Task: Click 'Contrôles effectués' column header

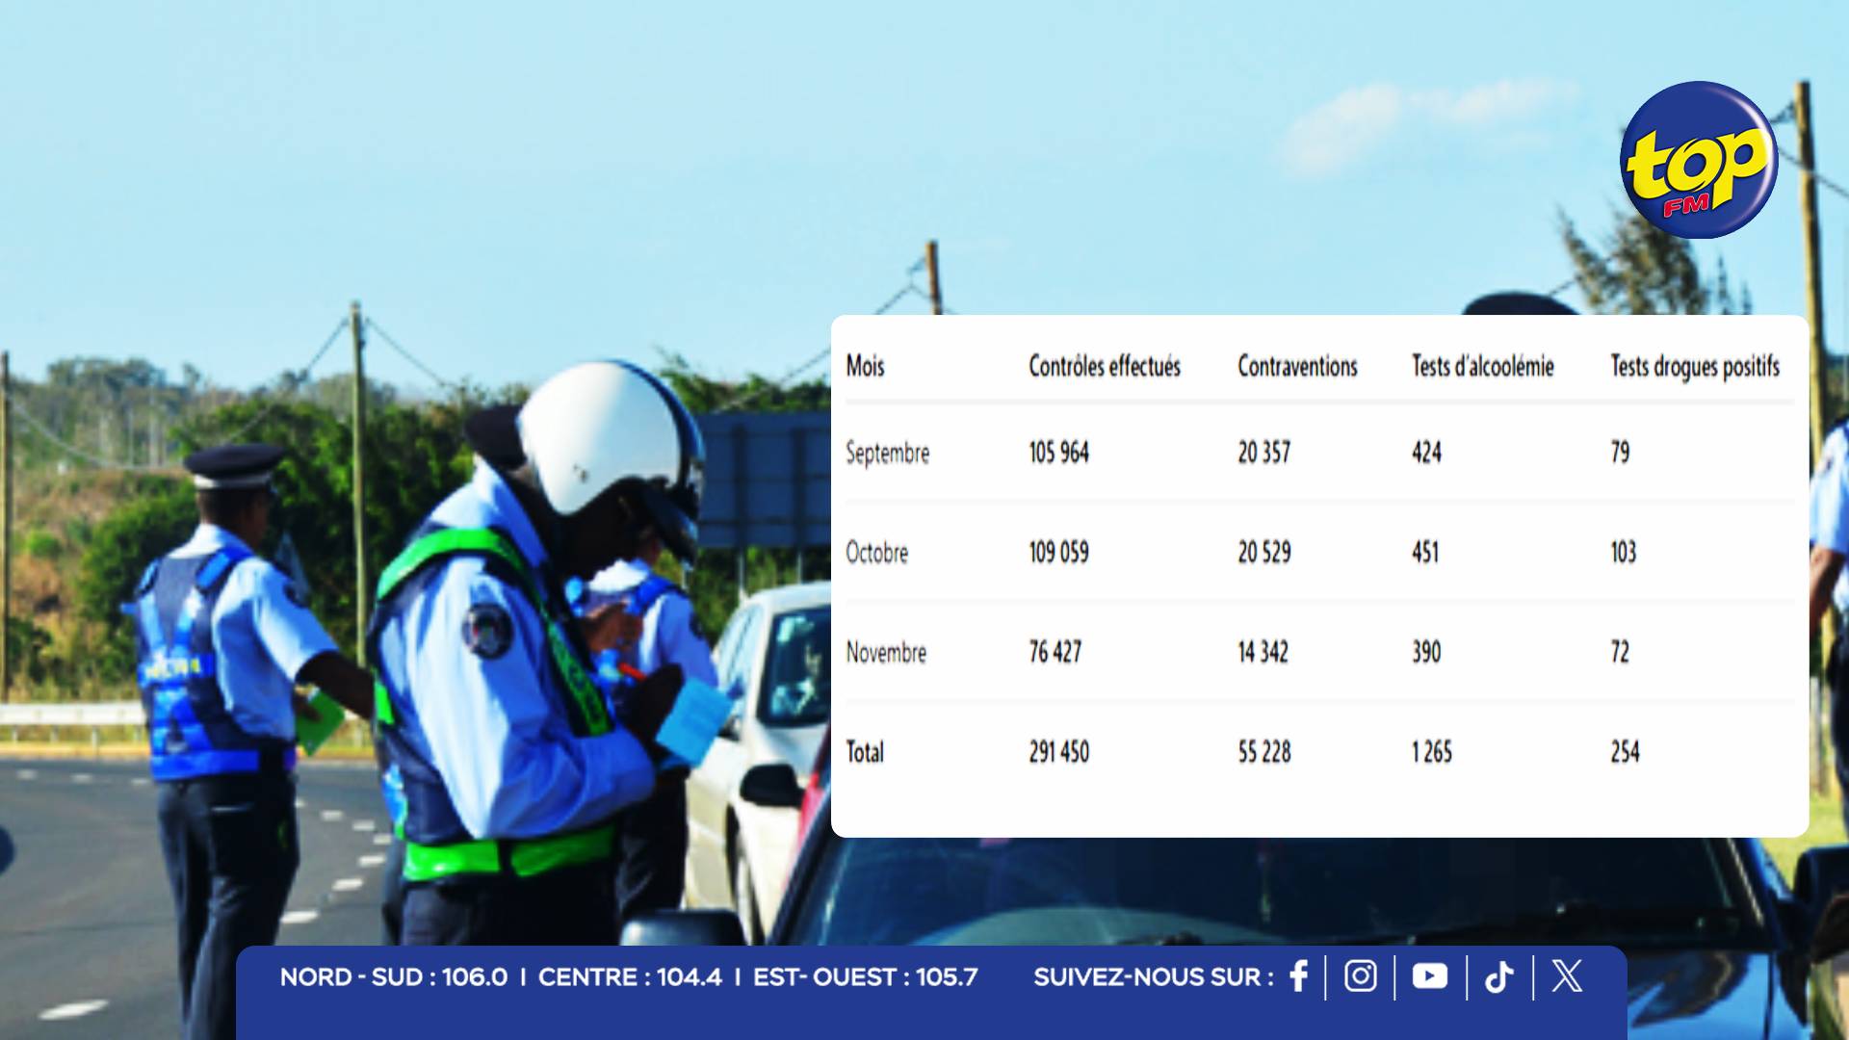Action: point(1104,366)
